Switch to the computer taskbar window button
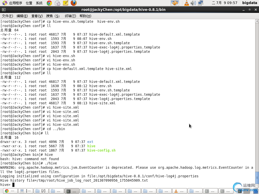The height and width of the screenshot is (194, 259). tap(26, 191)
